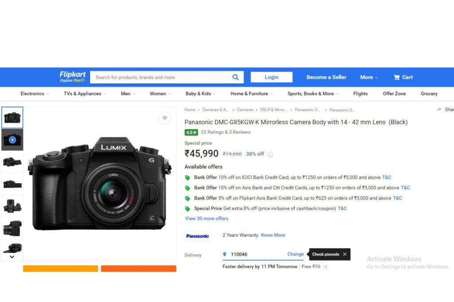Click the delivery charge question mark icon
Image resolution: width=454 pixels, height=302 pixels.
pos(326,267)
